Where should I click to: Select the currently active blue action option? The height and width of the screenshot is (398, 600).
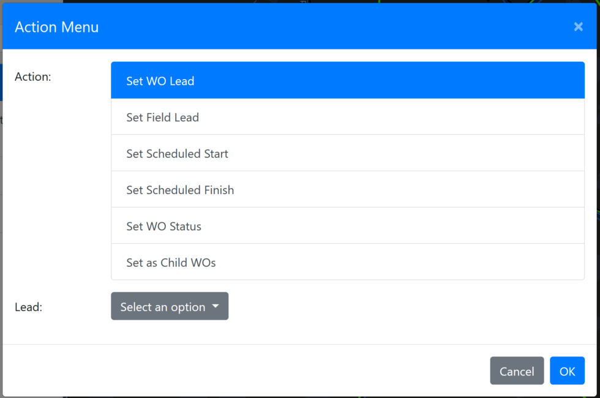click(x=347, y=80)
